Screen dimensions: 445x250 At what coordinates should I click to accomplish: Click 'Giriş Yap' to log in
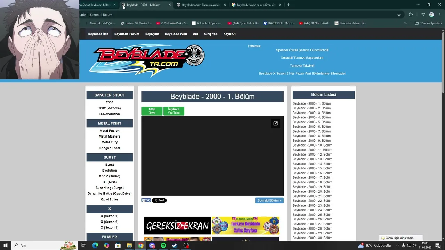[x=211, y=34]
